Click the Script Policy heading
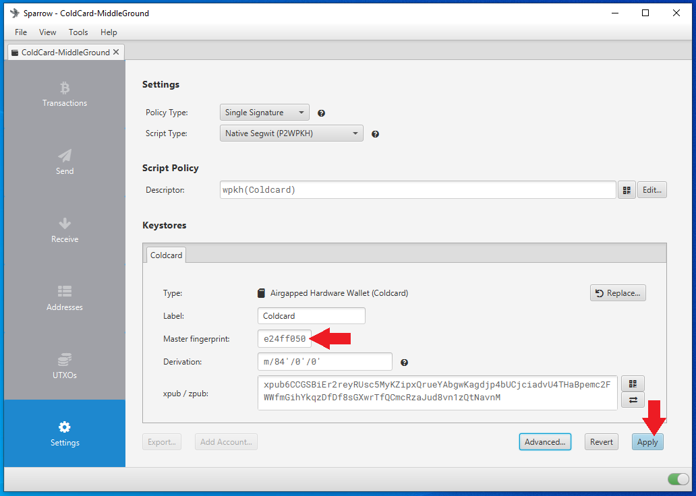Image resolution: width=696 pixels, height=496 pixels. pyautogui.click(x=171, y=168)
